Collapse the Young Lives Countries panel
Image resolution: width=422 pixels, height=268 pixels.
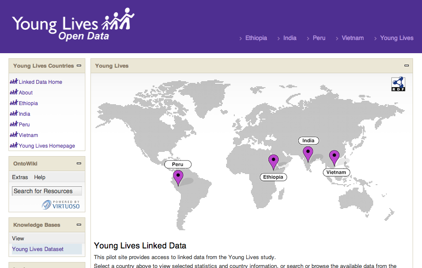click(79, 66)
